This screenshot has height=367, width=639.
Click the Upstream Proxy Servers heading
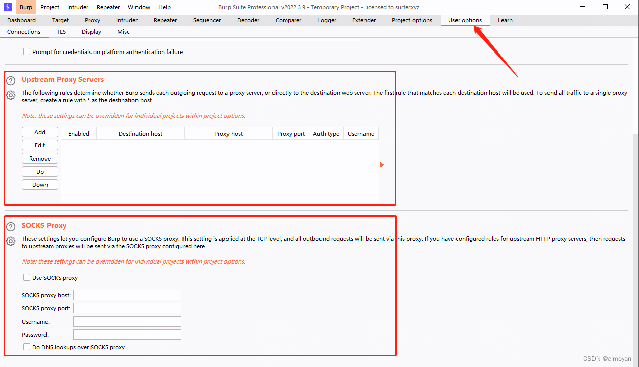(x=63, y=80)
